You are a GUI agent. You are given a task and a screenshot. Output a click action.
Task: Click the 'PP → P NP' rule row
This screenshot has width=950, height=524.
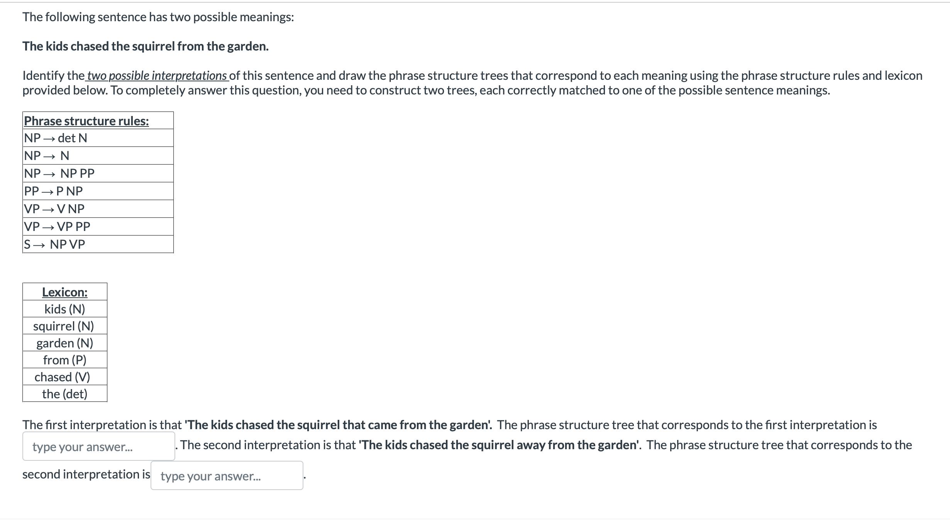tap(98, 191)
